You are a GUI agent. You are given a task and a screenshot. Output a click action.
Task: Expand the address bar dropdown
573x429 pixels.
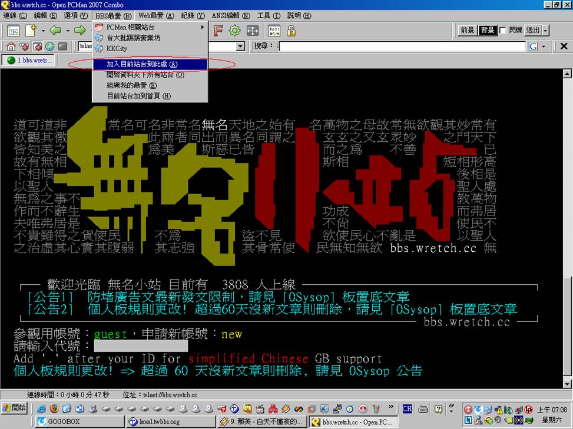240,46
